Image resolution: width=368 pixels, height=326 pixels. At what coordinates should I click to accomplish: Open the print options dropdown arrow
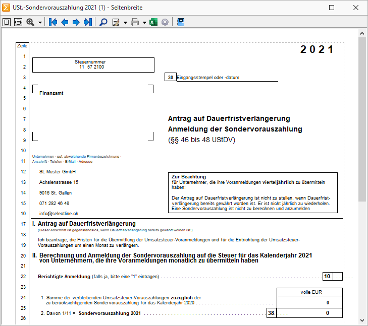[144, 23]
